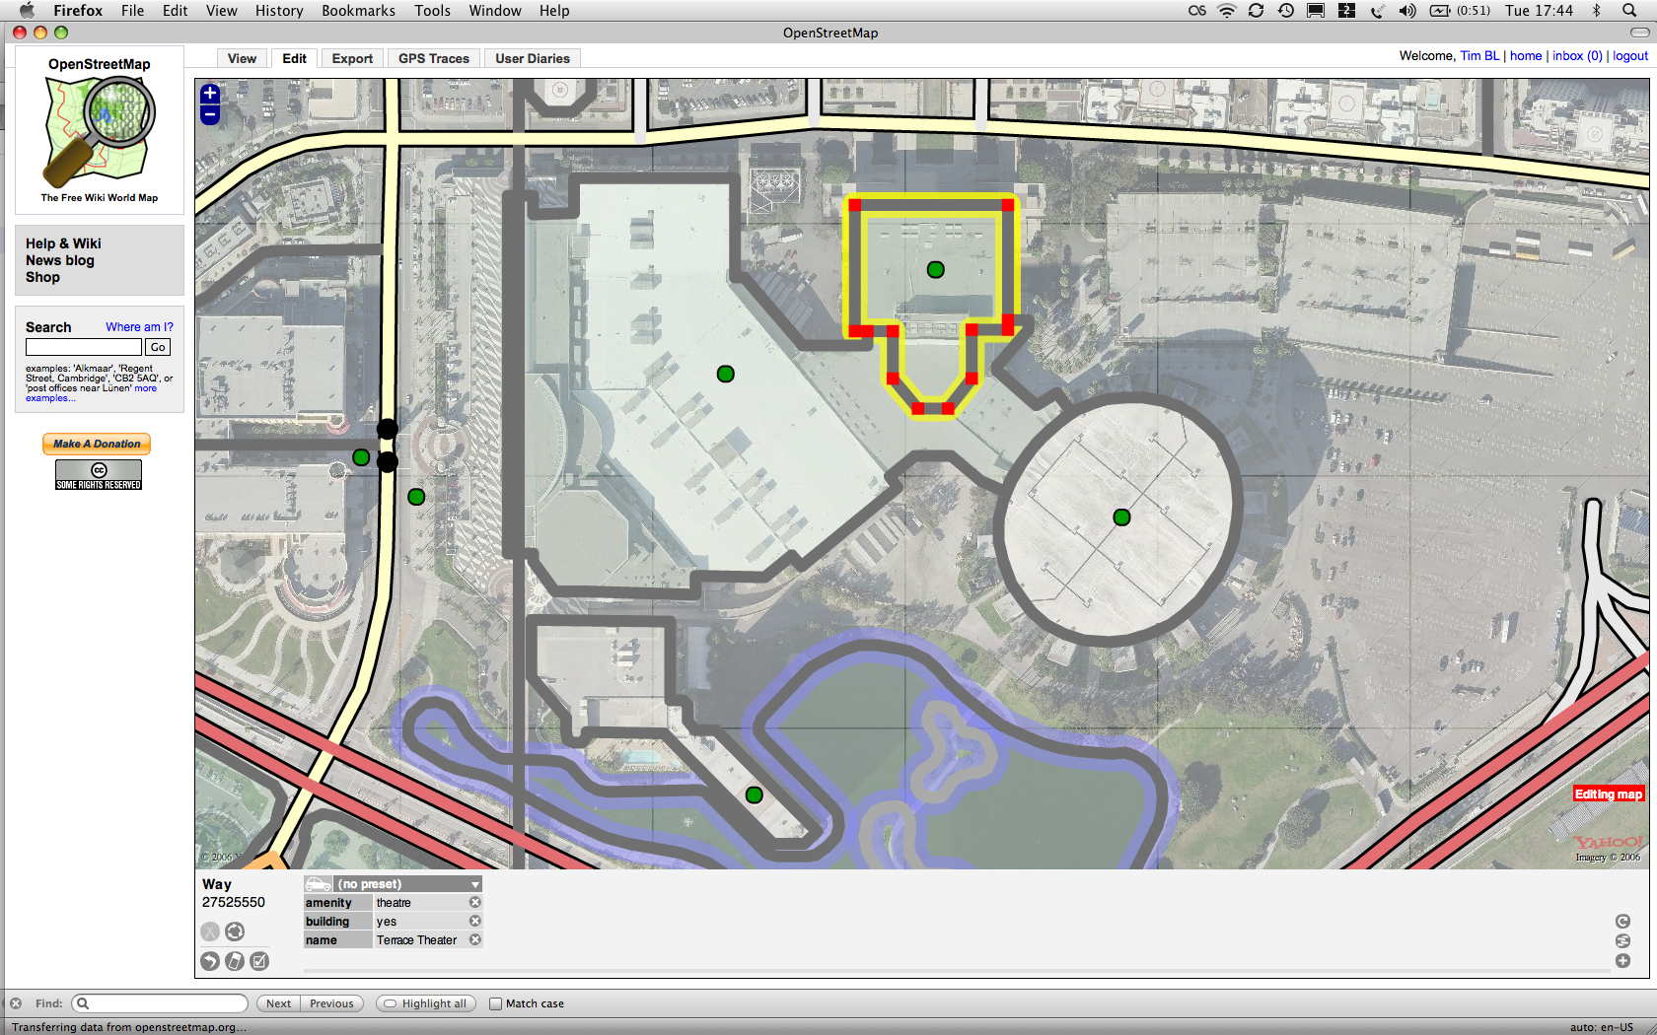This screenshot has height=1035, width=1657.
Task: Click the Make A Donation button
Action: (97, 445)
